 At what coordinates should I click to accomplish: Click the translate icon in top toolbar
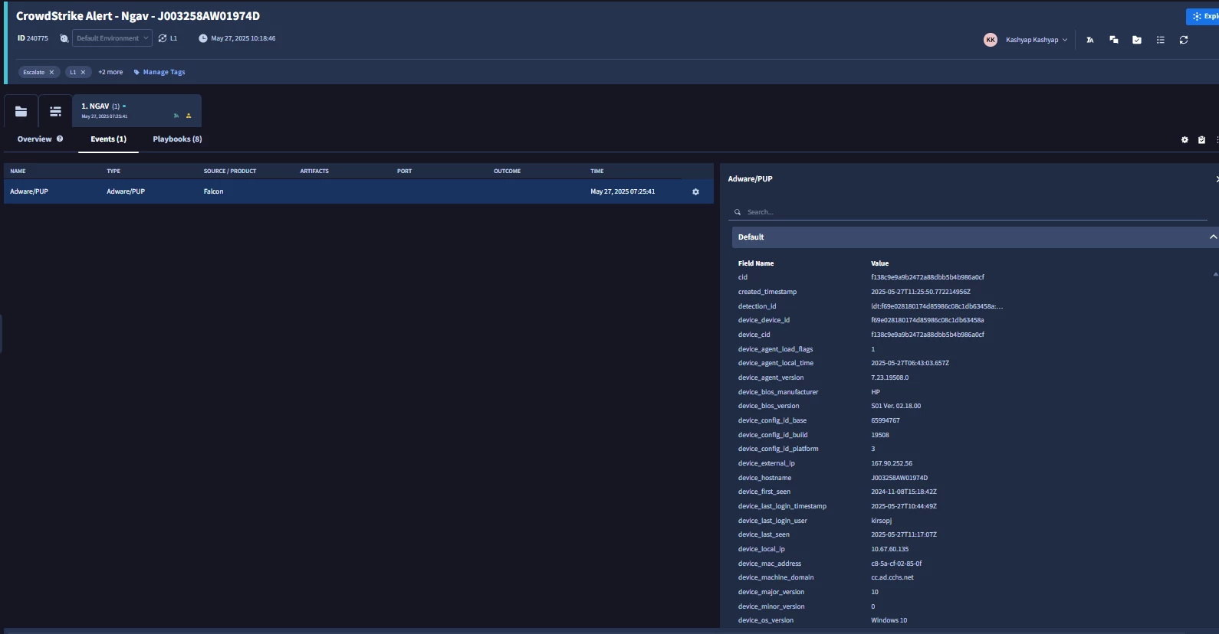1089,40
